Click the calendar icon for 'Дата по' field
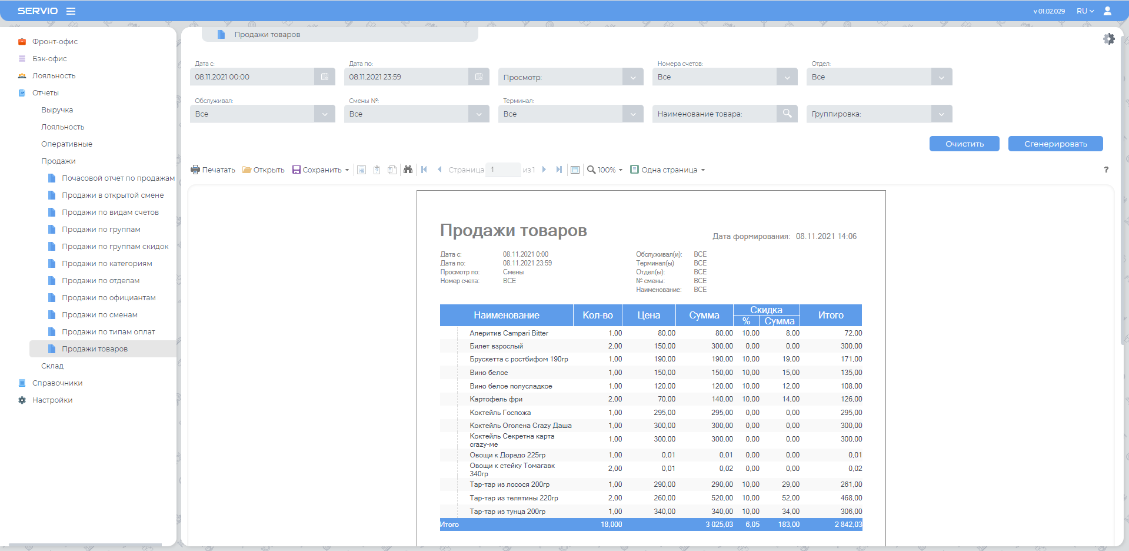1129x551 pixels. 479,77
